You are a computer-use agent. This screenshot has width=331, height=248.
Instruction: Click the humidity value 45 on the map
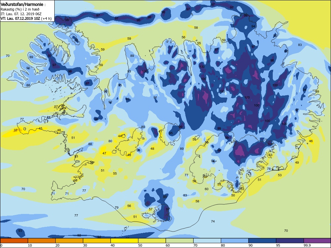coord(40,128)
